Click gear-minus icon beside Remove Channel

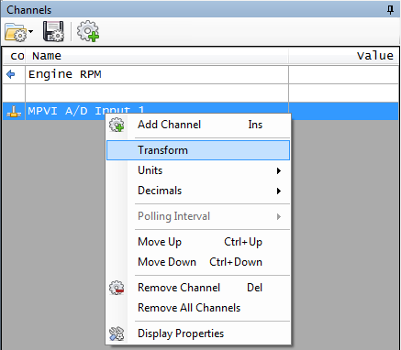point(117,288)
